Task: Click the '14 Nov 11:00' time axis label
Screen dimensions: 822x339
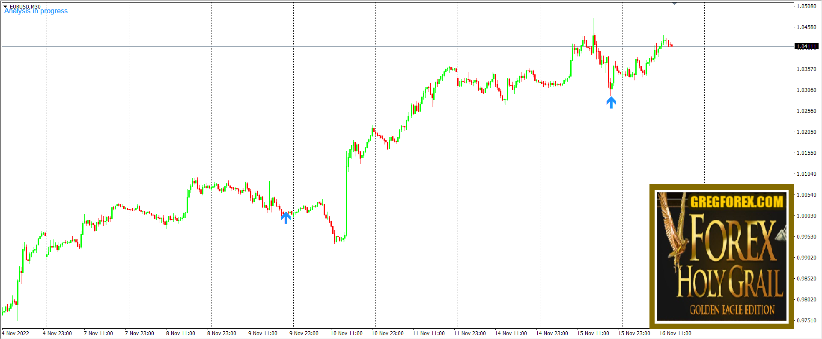Action: (x=511, y=333)
